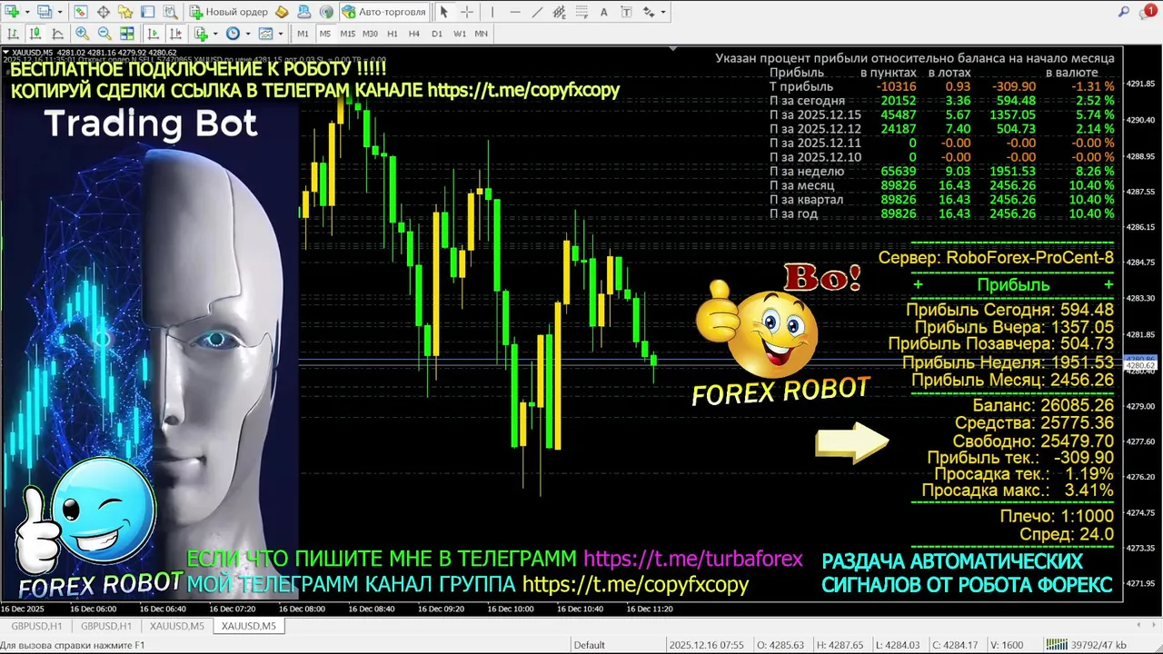Open the Terminal panel icon
1163x654 pixels.
147,12
